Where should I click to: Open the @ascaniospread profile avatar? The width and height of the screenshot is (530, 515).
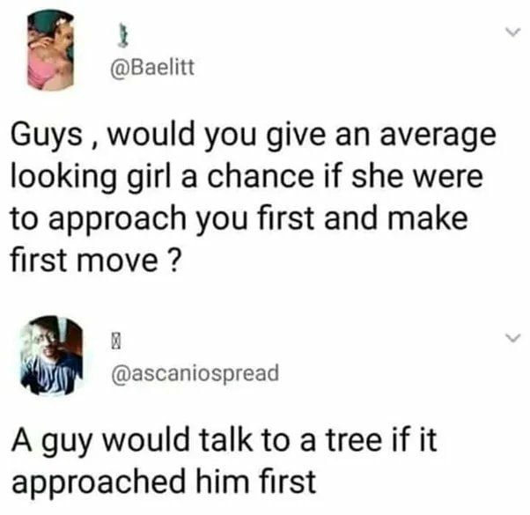click(x=52, y=356)
